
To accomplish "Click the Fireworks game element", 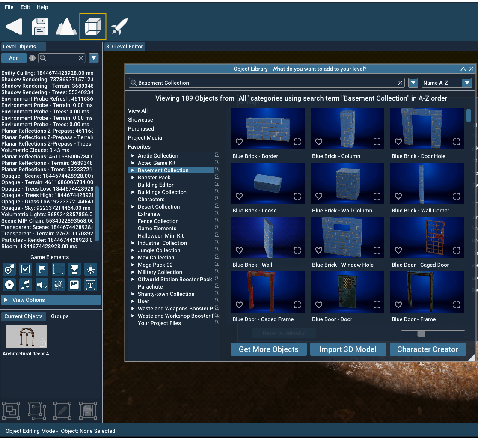I will 58,284.
